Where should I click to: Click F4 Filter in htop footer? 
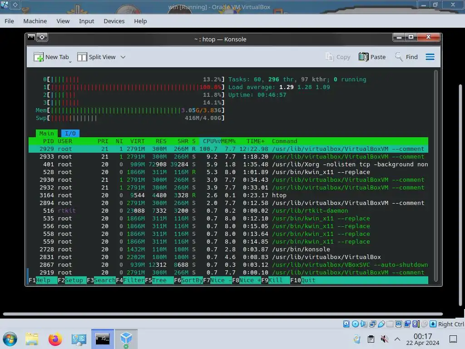[130, 280]
